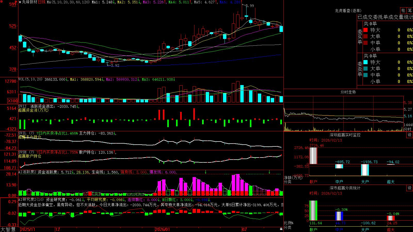The width and height of the screenshot is (413, 232).
Task: Click the 爆发线: 6.000 label
Action: (163, 172)
